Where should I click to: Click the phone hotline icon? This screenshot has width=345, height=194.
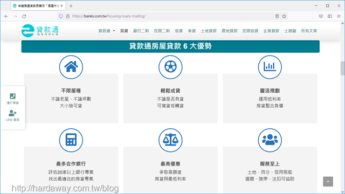pos(12,96)
